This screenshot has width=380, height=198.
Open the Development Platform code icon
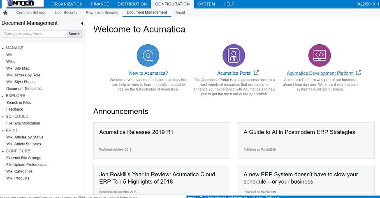pyautogui.click(x=320, y=55)
